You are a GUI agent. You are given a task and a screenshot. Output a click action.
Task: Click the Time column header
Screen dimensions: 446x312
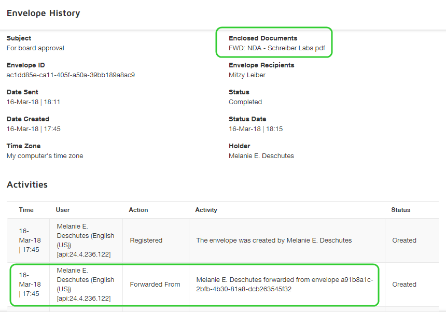(x=26, y=210)
